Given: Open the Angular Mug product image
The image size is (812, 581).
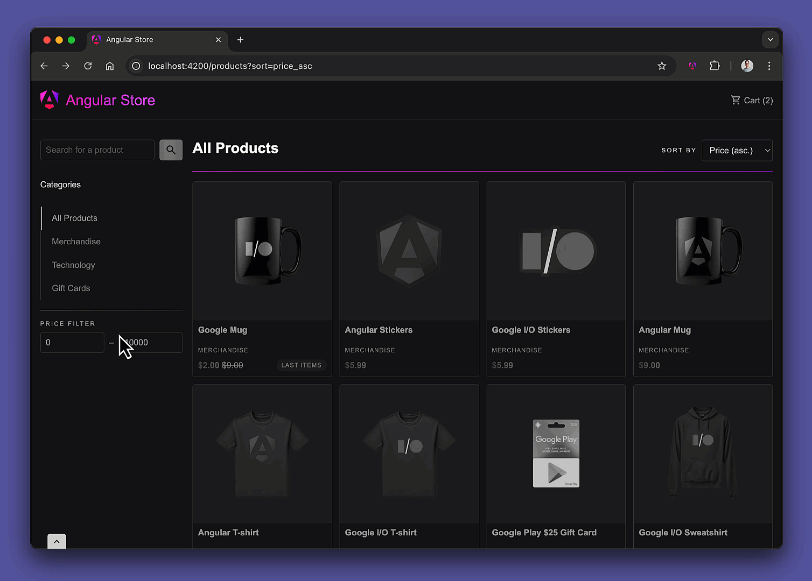Looking at the screenshot, I should (703, 251).
